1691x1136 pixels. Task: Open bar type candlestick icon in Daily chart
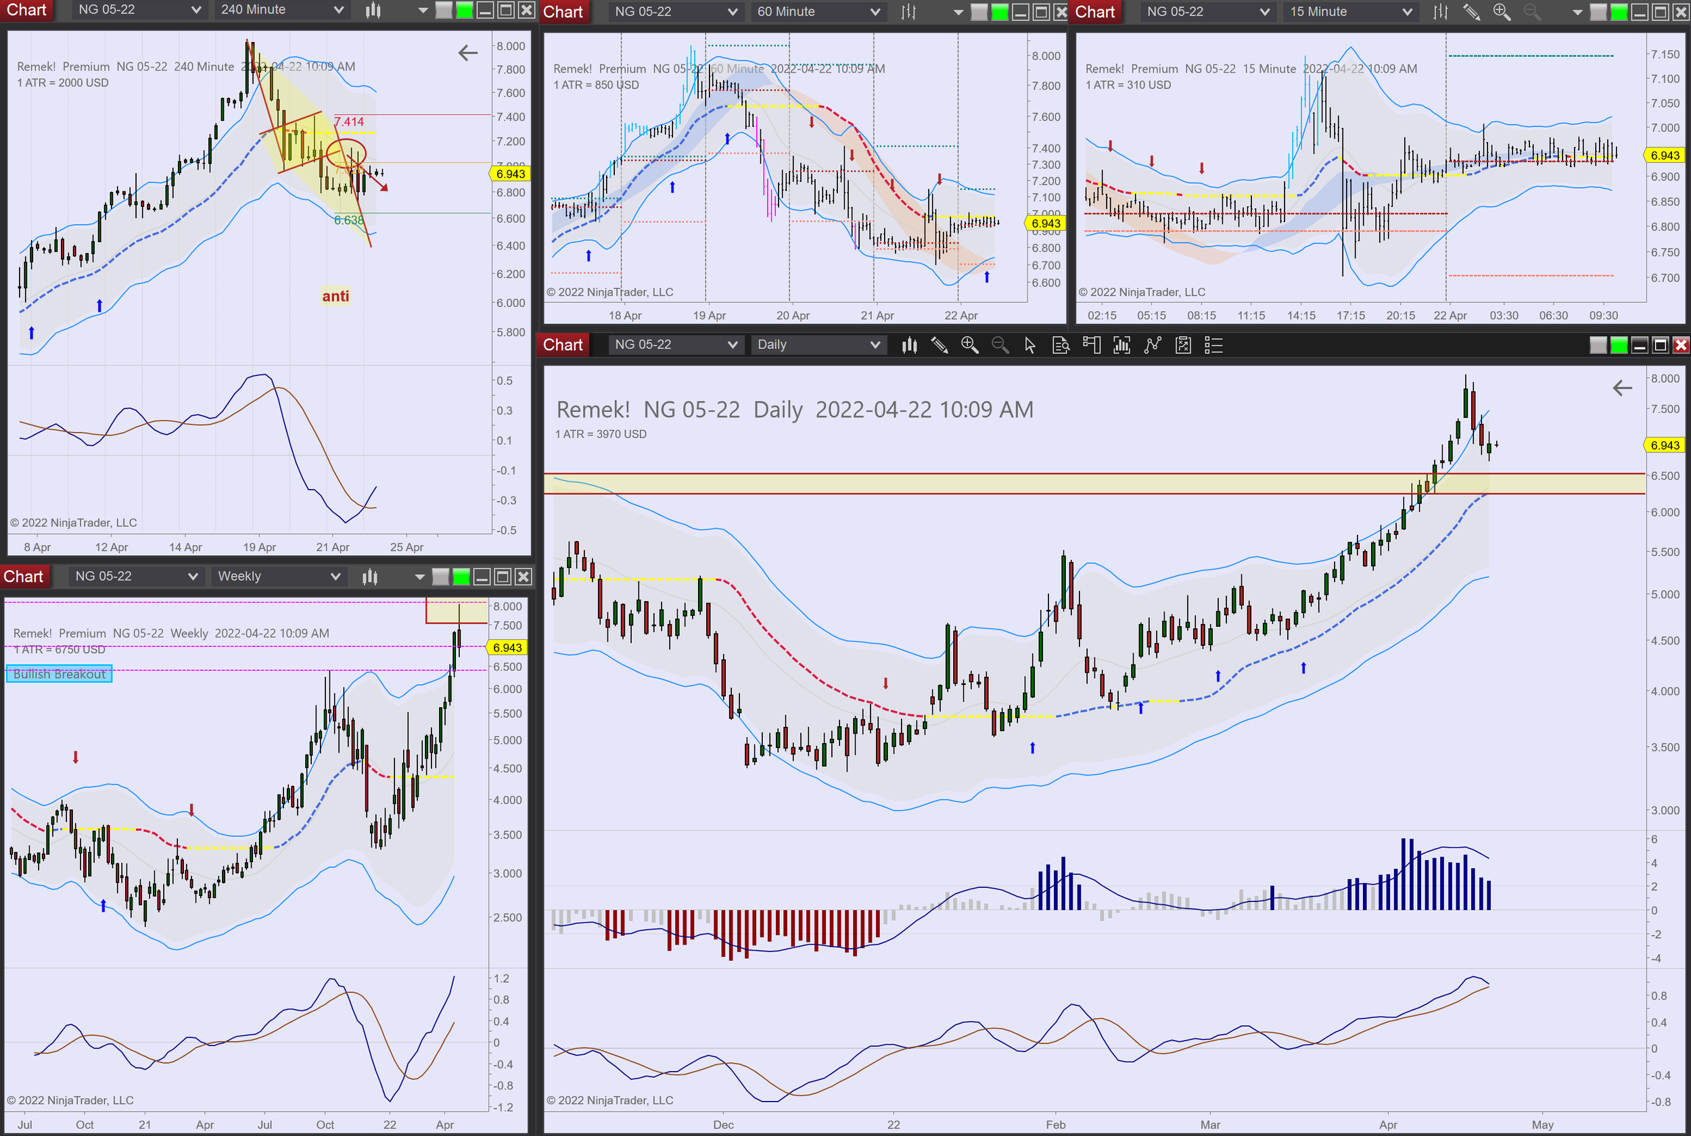point(909,345)
